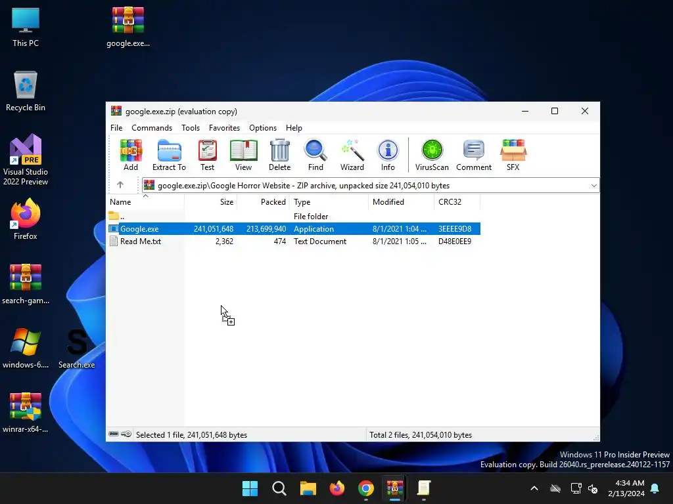This screenshot has width=673, height=504.
Task: Click the notepad-style taskbar app
Action: coord(424,488)
